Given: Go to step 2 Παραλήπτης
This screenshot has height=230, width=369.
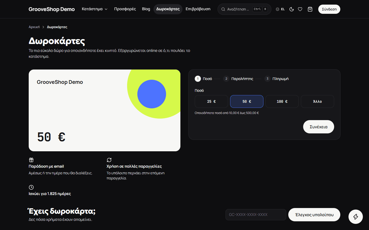Looking at the screenshot, I should (238, 79).
